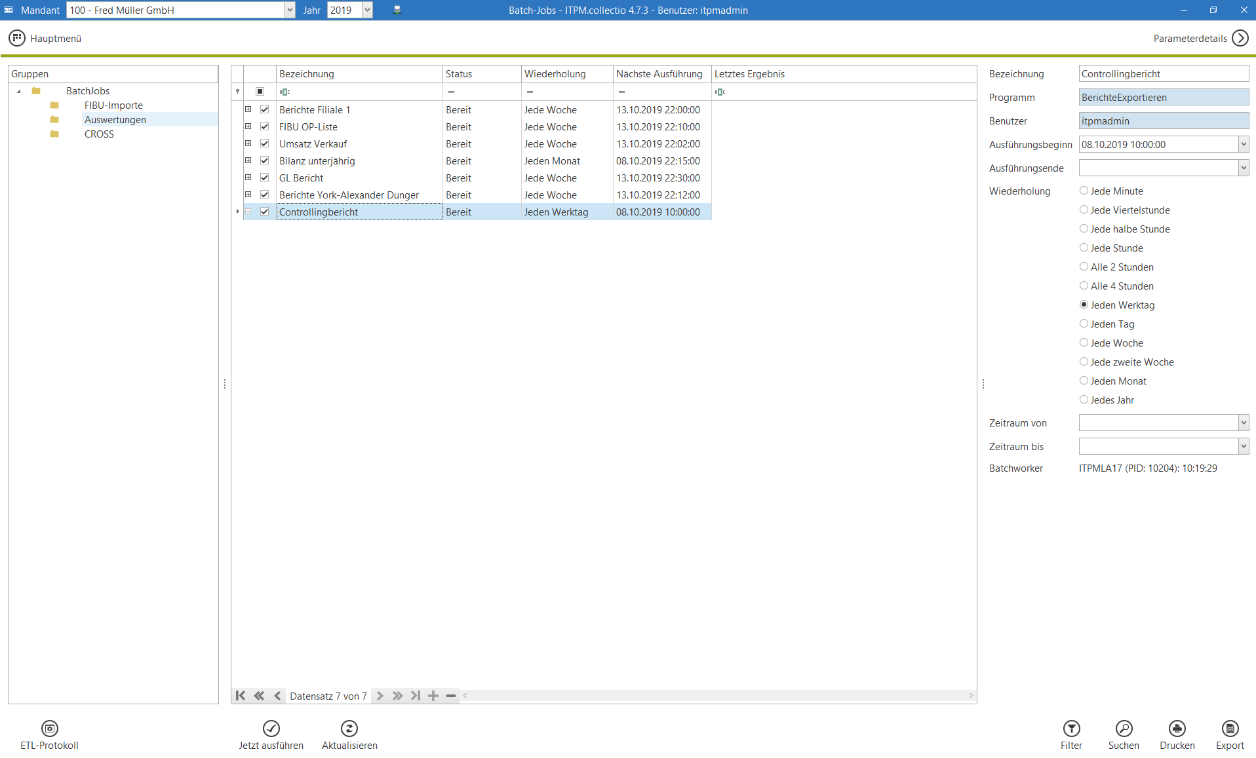
Task: Click CROSS folder icon
Action: (54, 134)
